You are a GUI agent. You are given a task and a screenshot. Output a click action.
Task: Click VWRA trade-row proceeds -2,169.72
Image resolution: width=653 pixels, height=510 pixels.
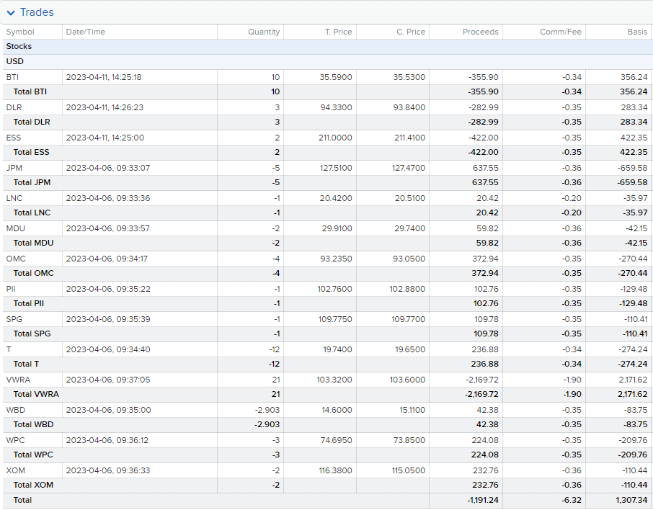(481, 380)
